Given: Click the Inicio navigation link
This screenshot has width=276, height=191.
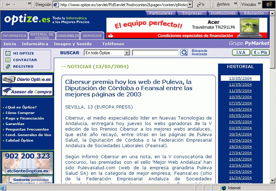Looking at the screenshot, I should pos(10,44).
